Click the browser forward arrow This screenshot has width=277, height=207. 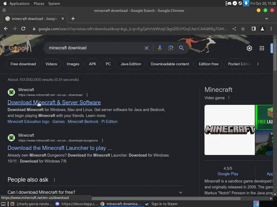click(15, 29)
